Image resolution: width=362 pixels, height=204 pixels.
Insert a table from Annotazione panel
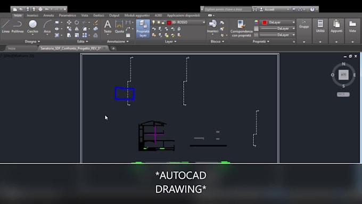pos(128,35)
